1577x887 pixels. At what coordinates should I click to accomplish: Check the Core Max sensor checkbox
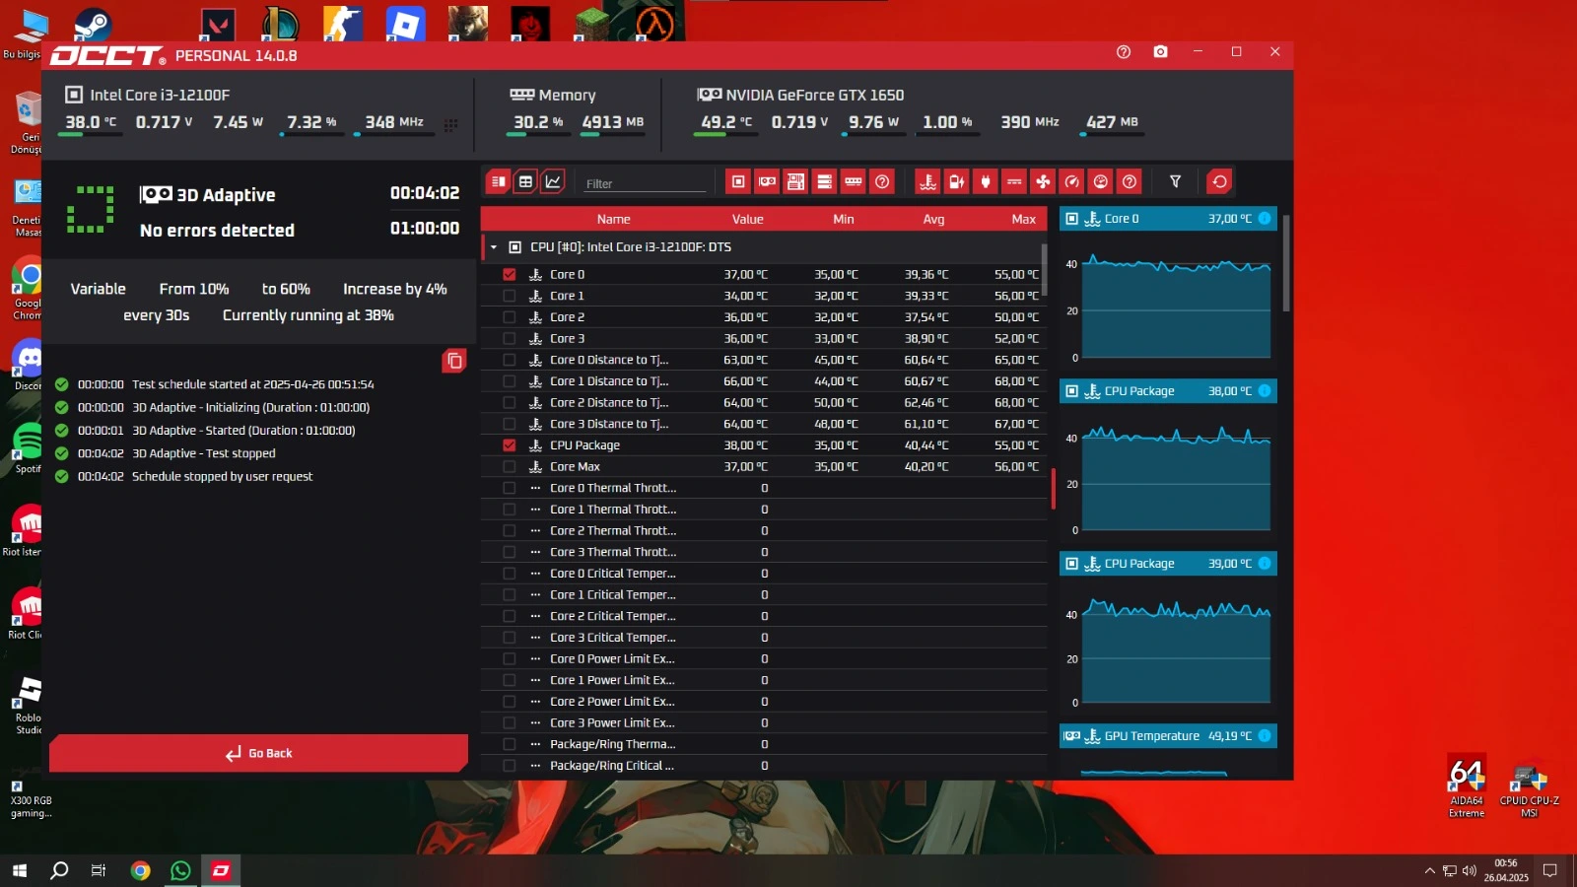click(510, 467)
